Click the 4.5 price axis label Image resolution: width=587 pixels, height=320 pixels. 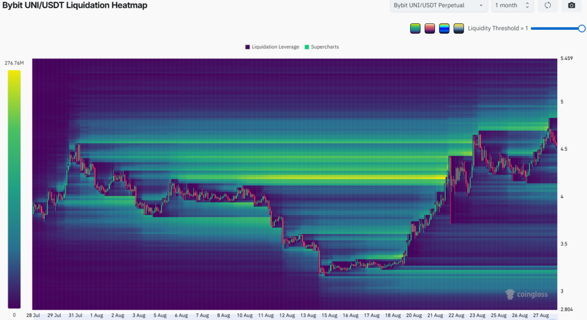coord(564,149)
